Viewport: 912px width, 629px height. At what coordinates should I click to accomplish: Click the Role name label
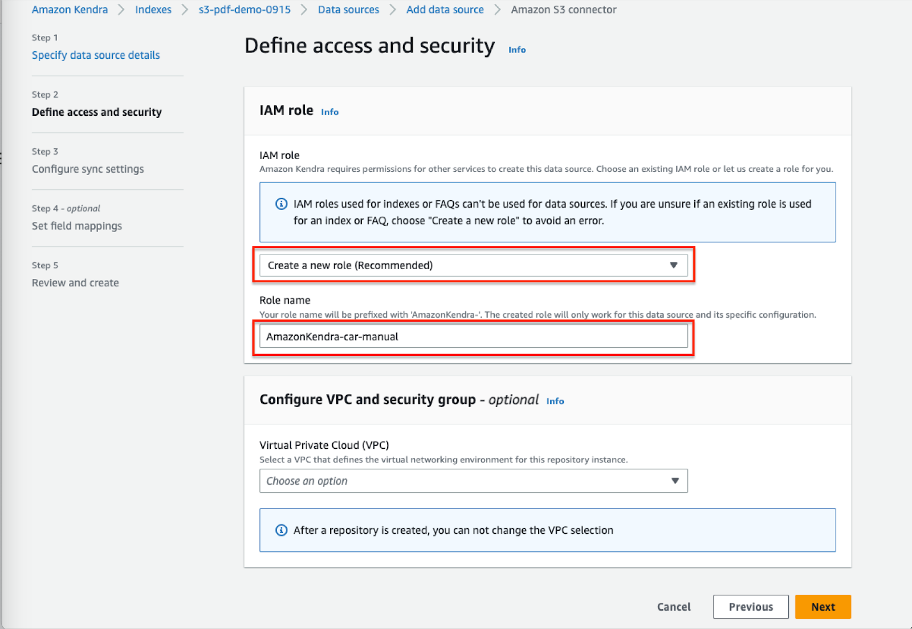point(285,300)
